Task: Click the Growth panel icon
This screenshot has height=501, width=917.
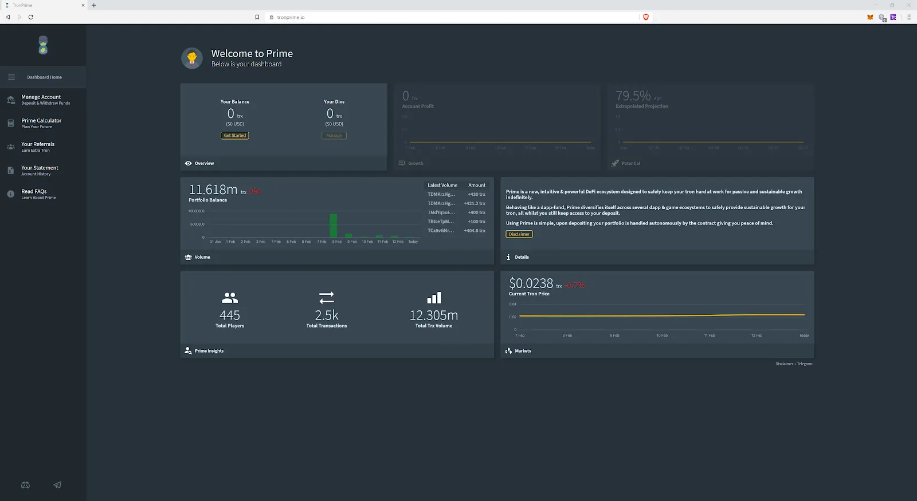Action: click(402, 163)
